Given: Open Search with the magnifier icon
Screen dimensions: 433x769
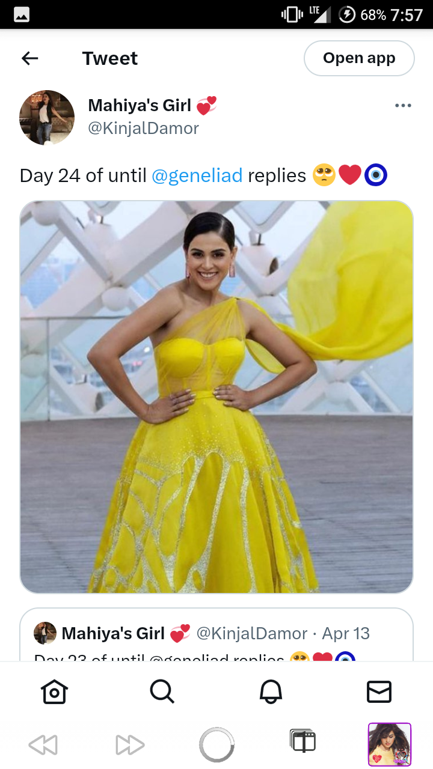Looking at the screenshot, I should tap(162, 692).
